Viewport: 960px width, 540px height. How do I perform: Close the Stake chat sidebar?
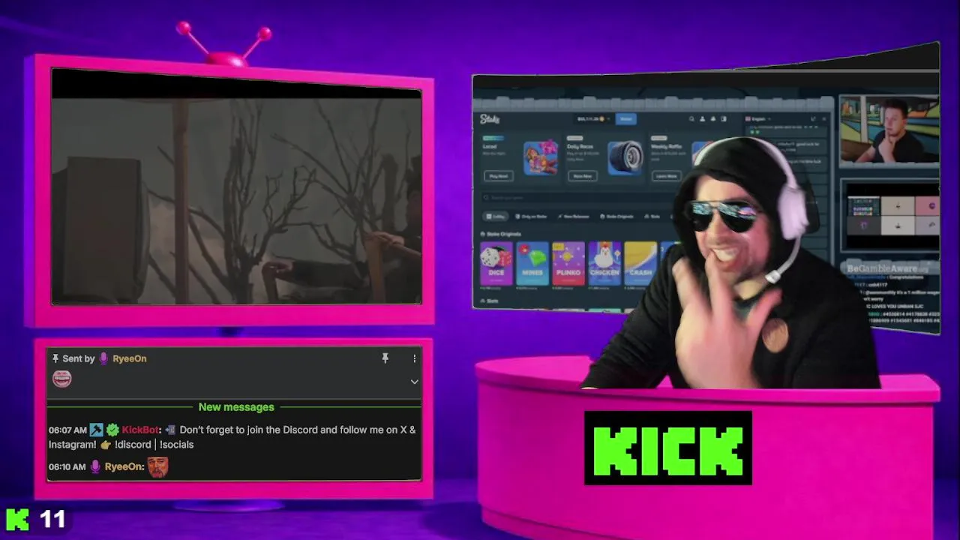pyautogui.click(x=823, y=119)
